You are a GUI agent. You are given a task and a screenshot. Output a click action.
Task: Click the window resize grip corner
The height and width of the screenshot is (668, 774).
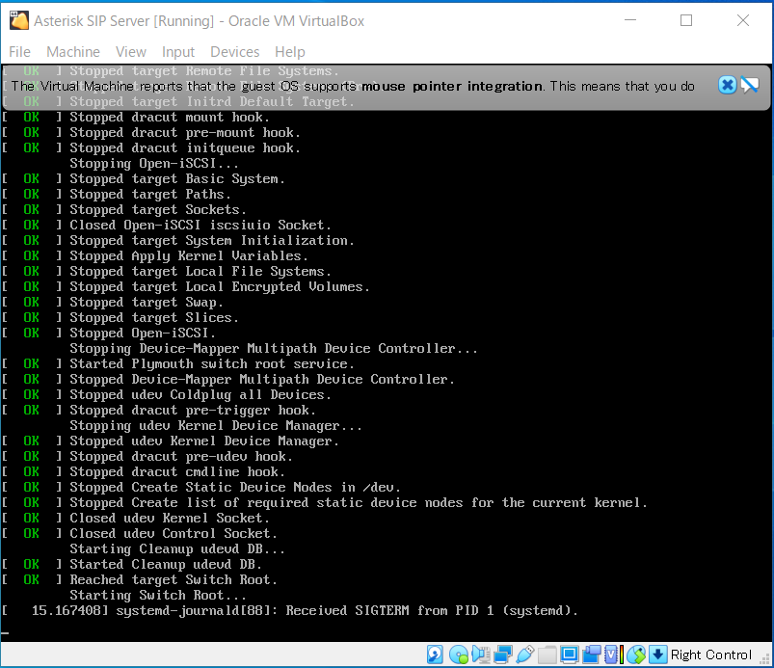coord(766,660)
